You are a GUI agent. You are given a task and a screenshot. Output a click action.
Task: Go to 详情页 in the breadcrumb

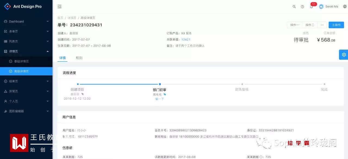click(x=72, y=18)
